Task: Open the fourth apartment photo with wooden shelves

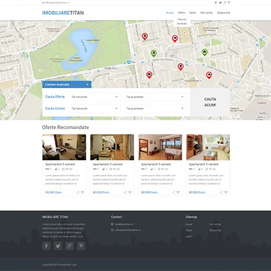Action: (208, 147)
